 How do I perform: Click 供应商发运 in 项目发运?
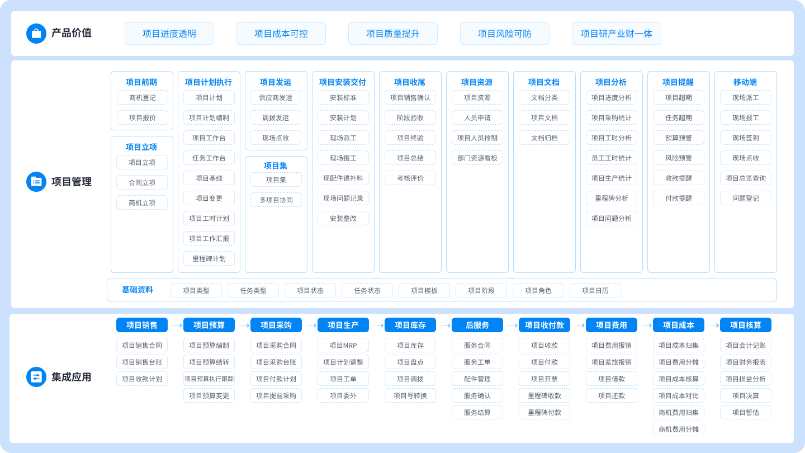pyautogui.click(x=276, y=97)
